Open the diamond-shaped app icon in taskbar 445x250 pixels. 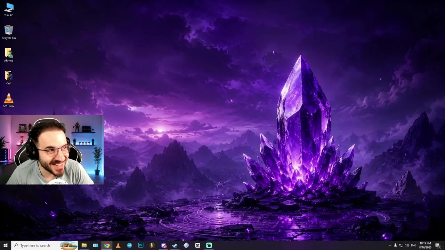pyautogui.click(x=186, y=245)
